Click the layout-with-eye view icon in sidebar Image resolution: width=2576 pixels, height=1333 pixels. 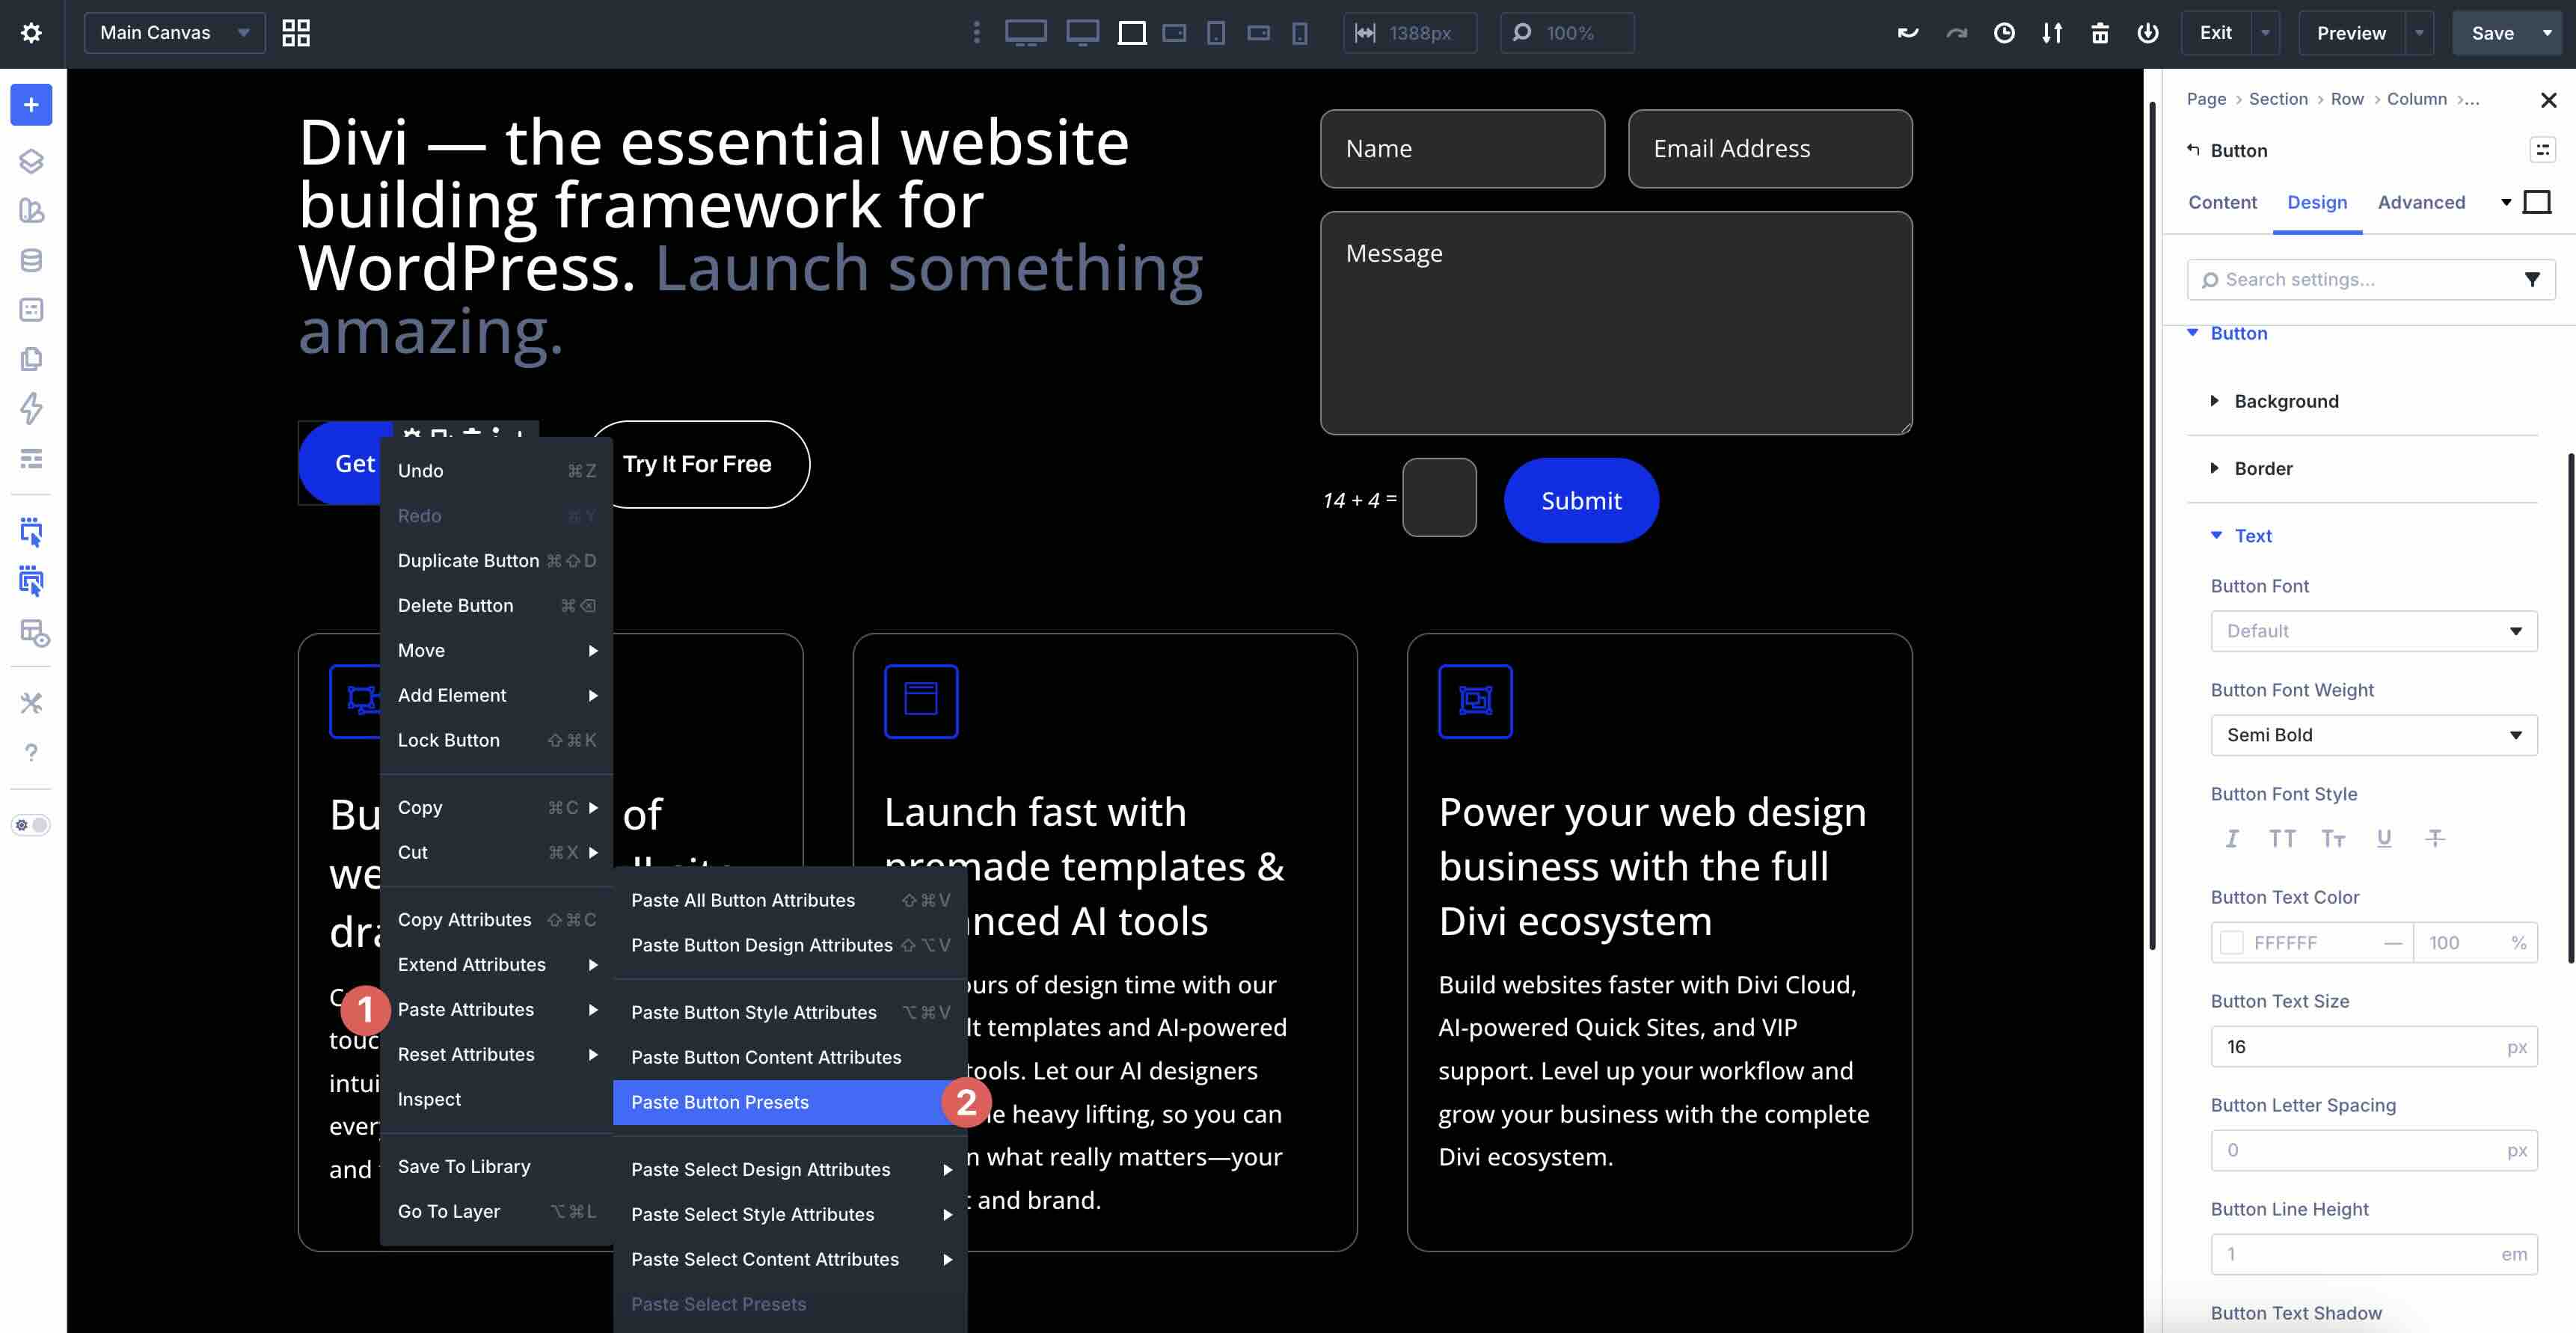point(34,633)
